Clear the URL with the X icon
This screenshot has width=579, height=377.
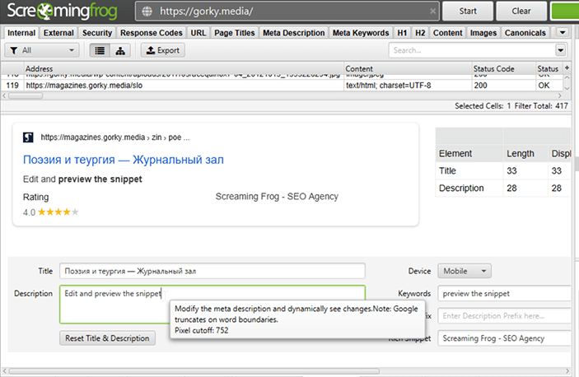click(432, 12)
